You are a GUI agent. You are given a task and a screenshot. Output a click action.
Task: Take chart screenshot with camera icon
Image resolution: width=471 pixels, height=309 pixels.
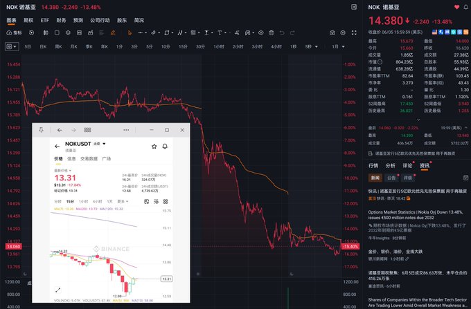click(332, 32)
